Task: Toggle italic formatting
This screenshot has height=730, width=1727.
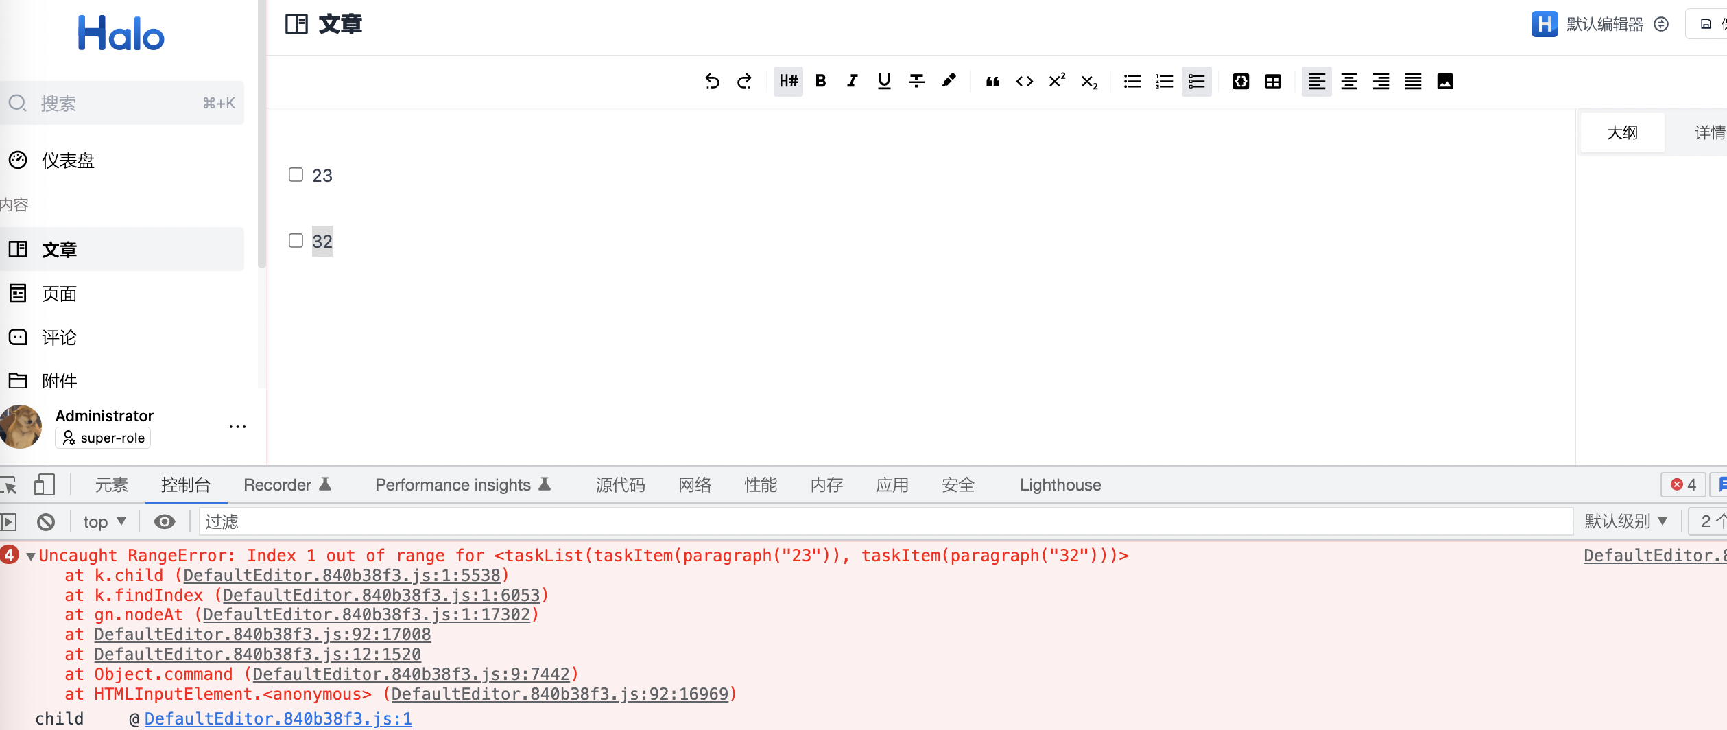Action: 853,82
